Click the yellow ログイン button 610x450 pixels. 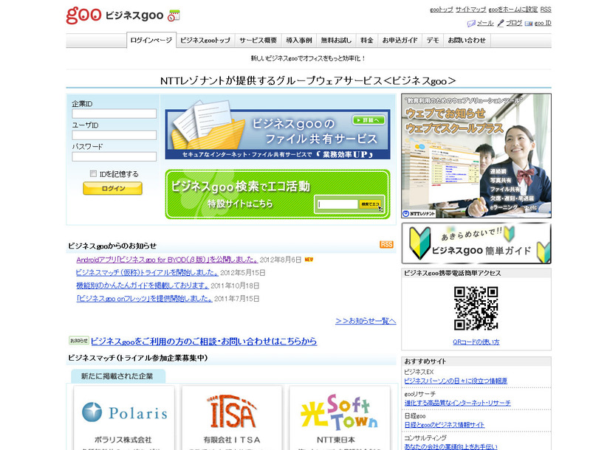pos(112,188)
